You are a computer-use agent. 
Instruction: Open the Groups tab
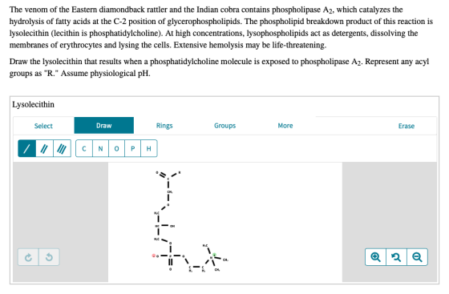[224, 126]
